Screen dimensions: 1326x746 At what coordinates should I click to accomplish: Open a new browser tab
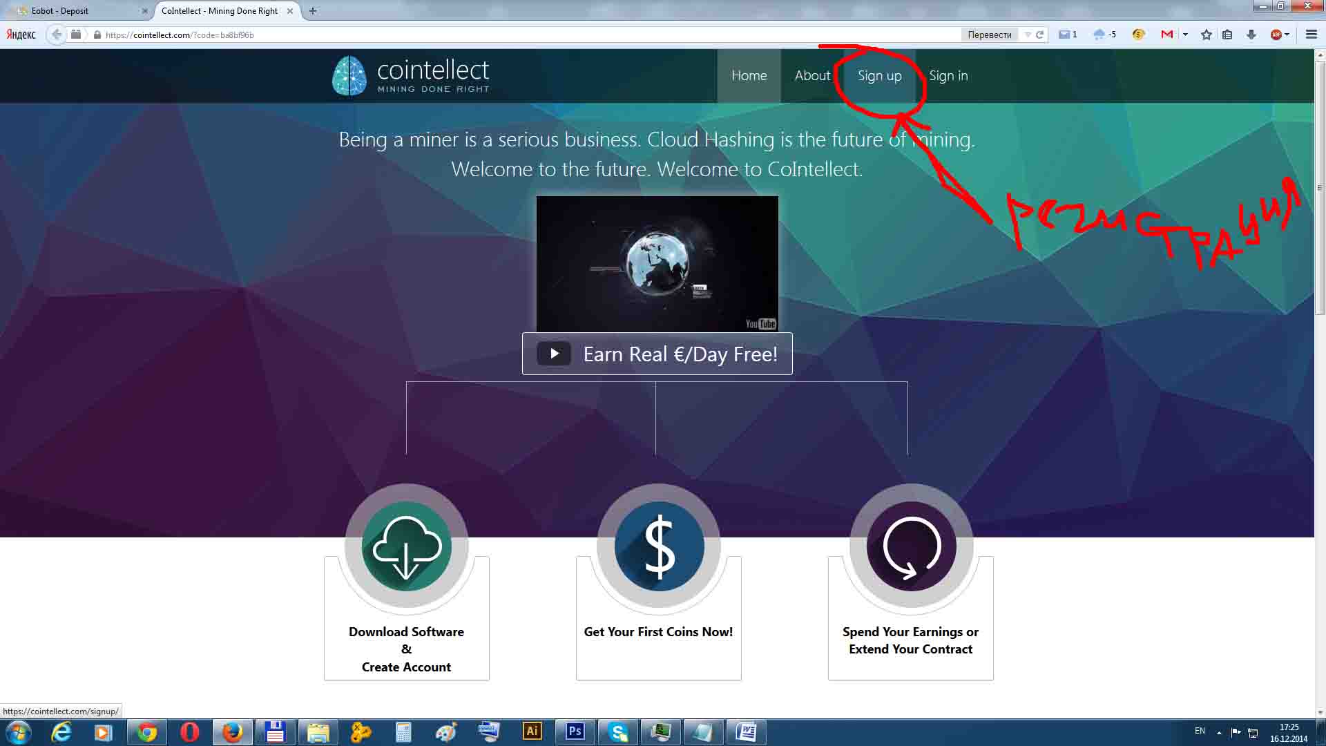(x=313, y=11)
